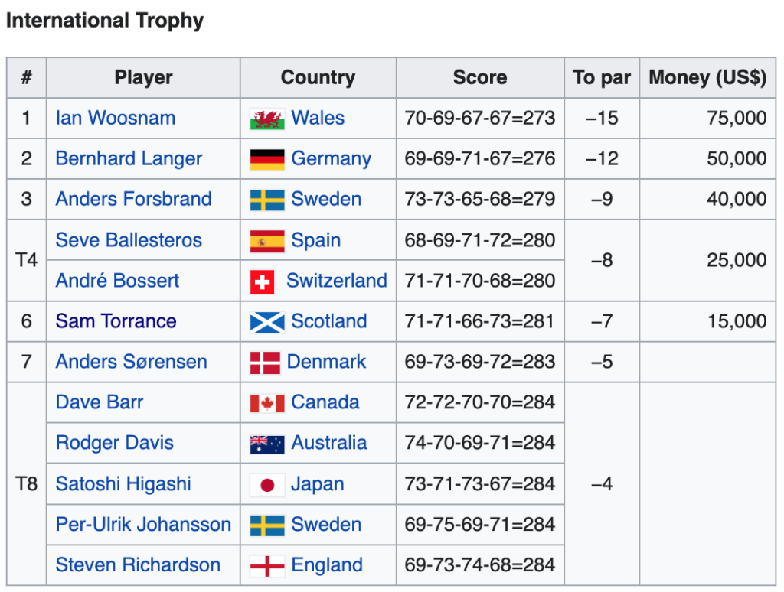
Task: Click the Germany flag icon
Action: (x=267, y=159)
